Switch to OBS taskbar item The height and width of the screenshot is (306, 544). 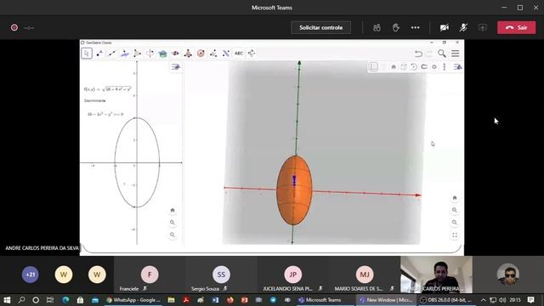[x=445, y=300]
